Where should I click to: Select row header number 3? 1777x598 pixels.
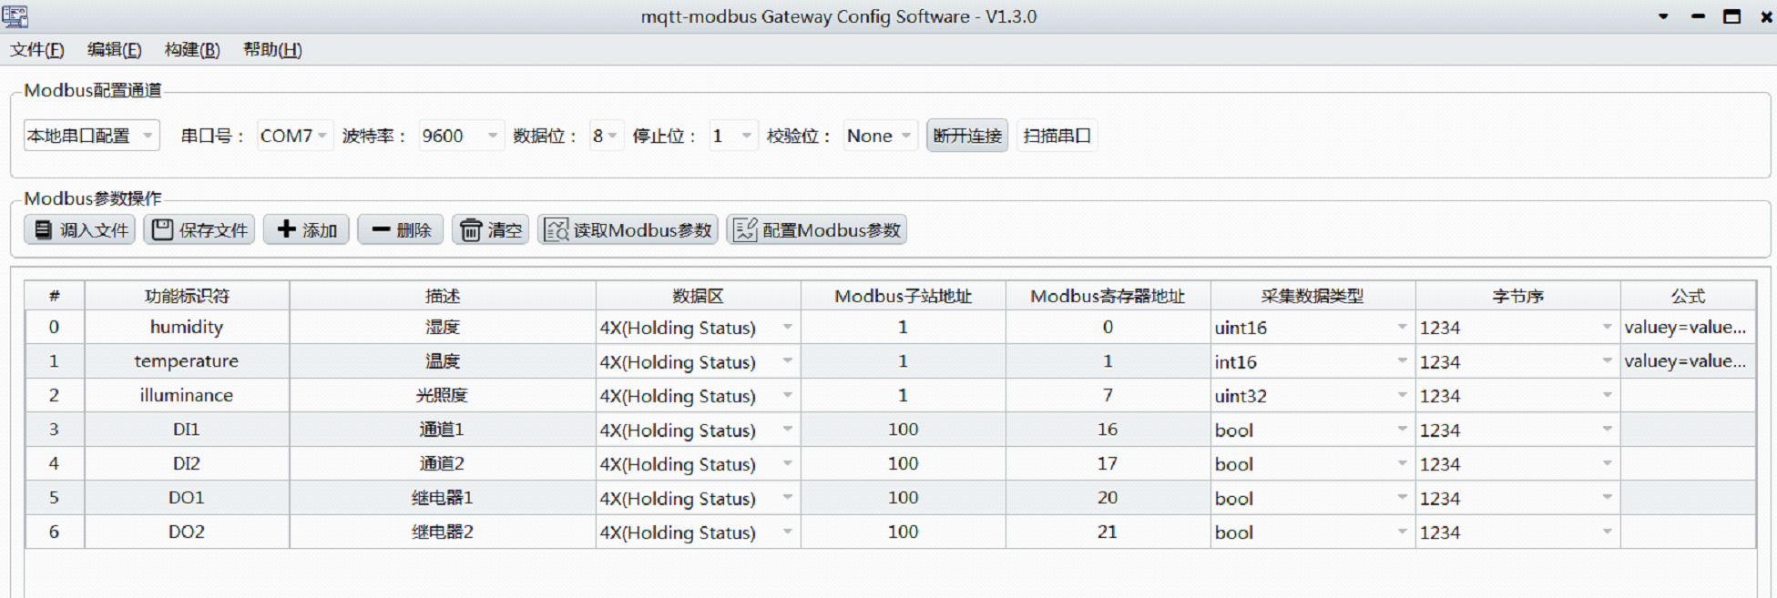[x=54, y=430]
